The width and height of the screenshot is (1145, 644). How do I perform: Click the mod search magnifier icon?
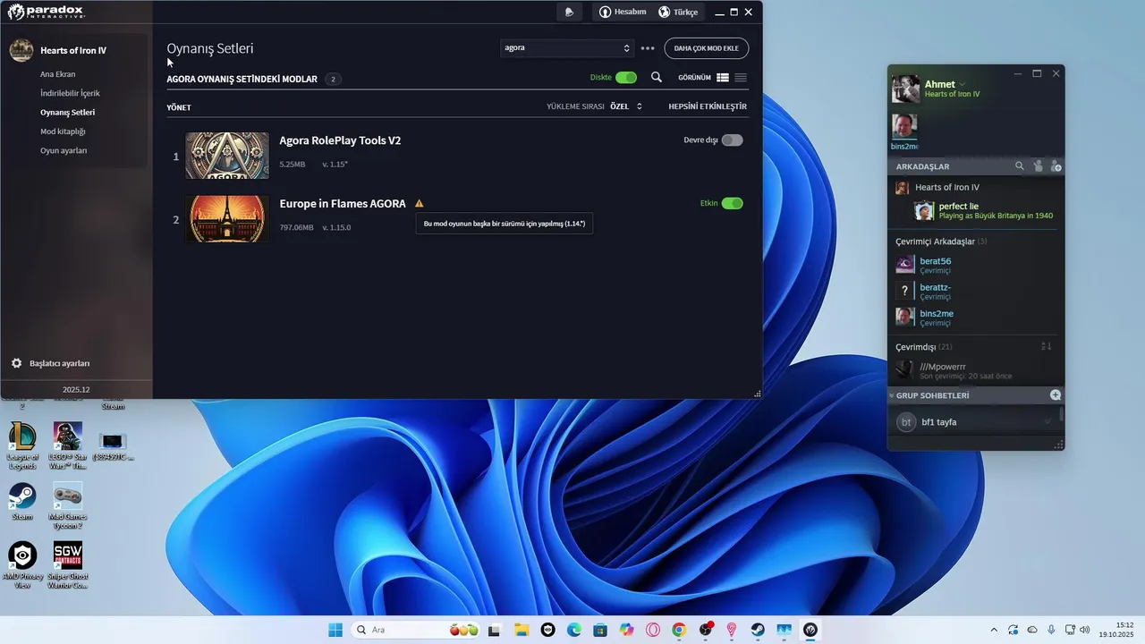(657, 78)
